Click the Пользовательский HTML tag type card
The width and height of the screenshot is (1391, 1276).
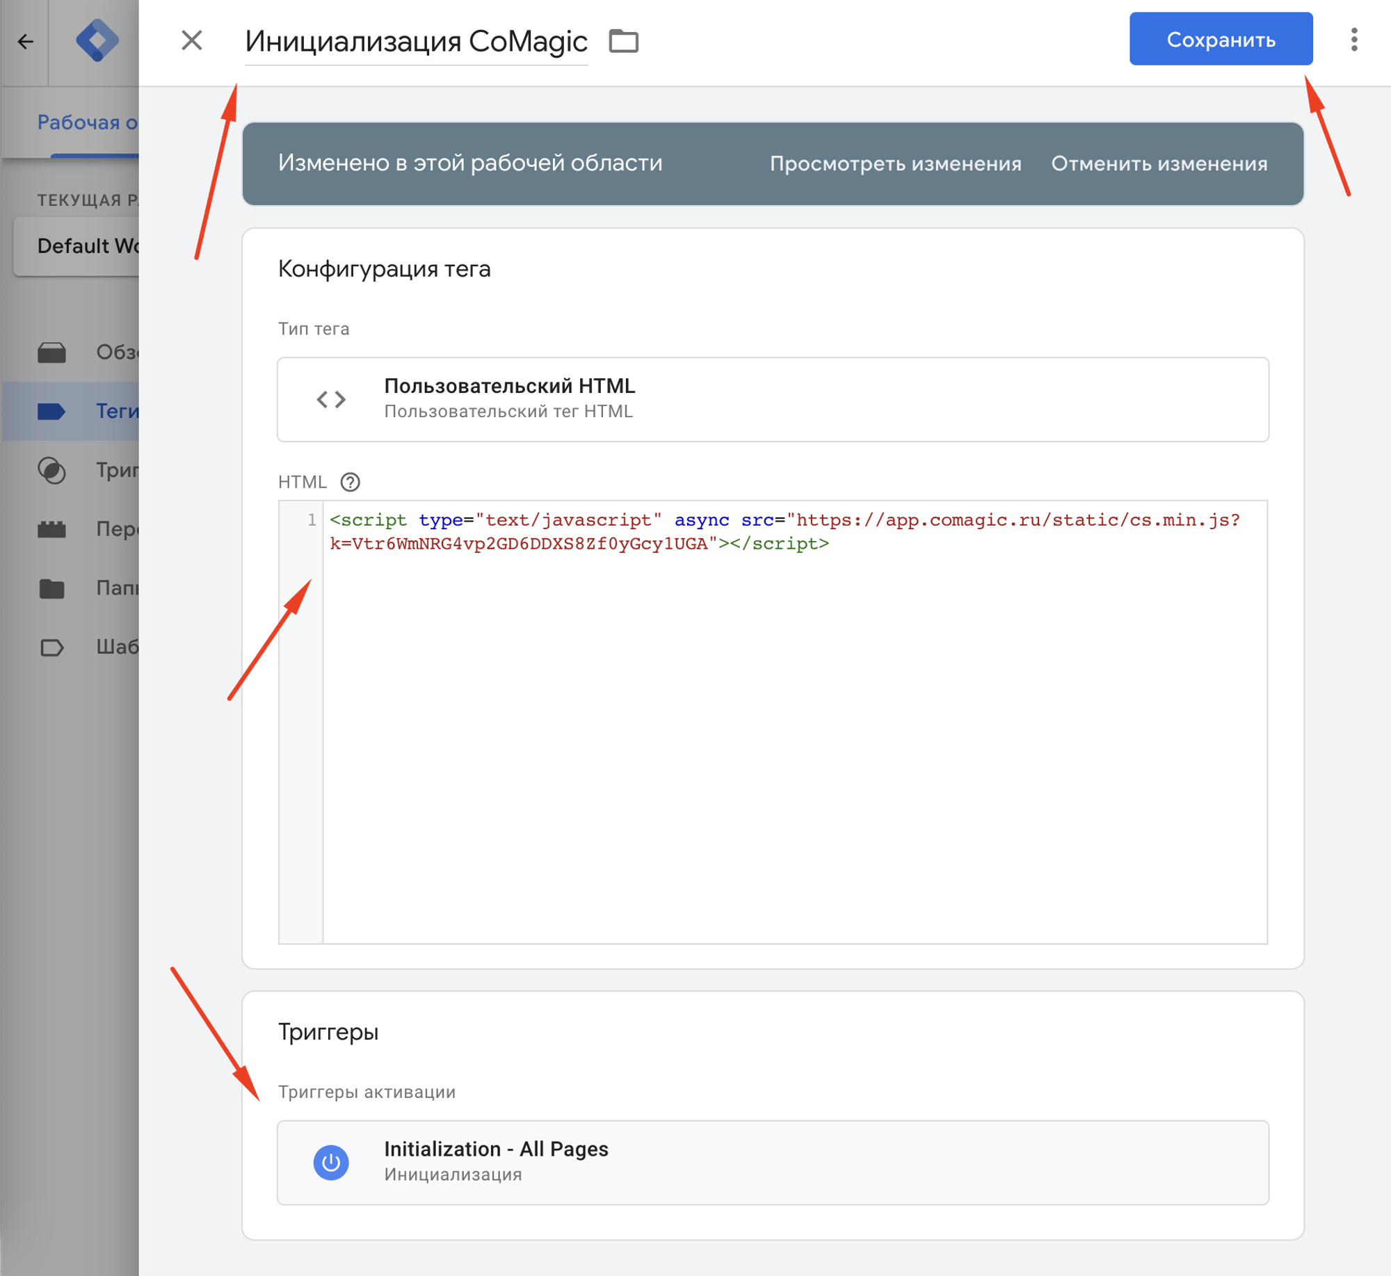click(x=773, y=399)
